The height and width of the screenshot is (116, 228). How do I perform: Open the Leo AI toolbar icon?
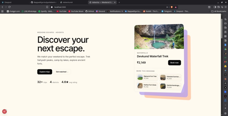[x=222, y=7]
